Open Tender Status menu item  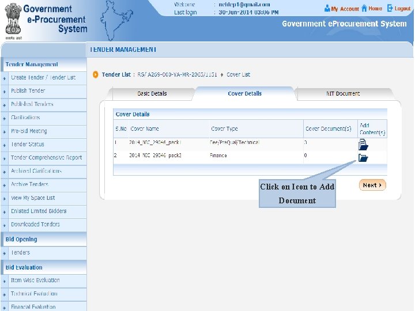pyautogui.click(x=28, y=144)
